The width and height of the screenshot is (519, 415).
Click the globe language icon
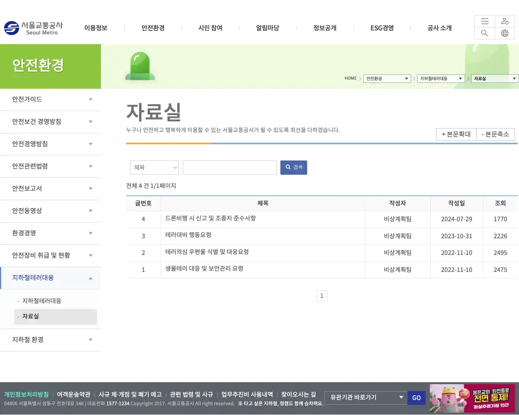click(x=505, y=33)
